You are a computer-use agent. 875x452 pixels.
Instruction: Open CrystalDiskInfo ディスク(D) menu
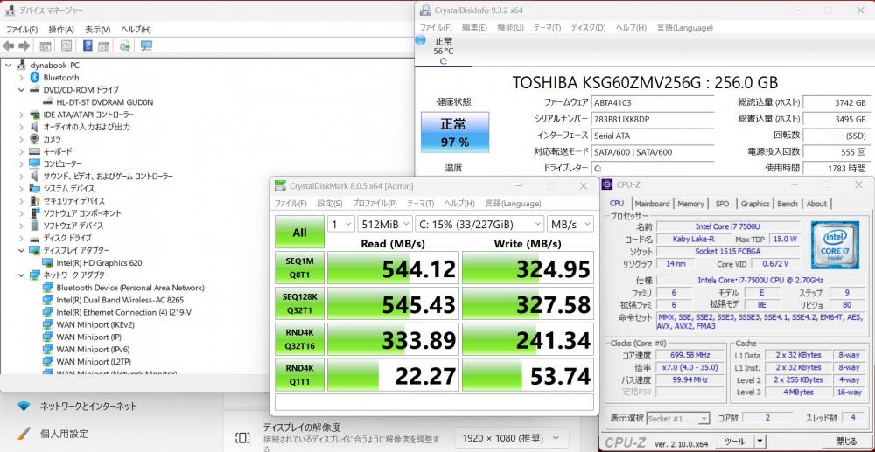[x=588, y=27]
